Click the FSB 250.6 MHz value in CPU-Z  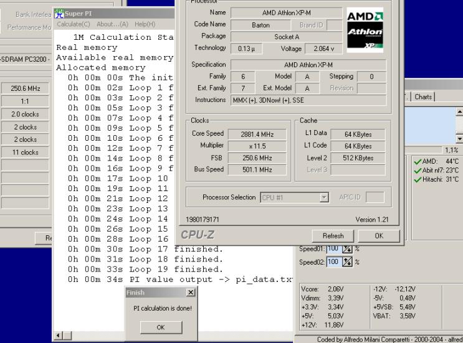[257, 158]
